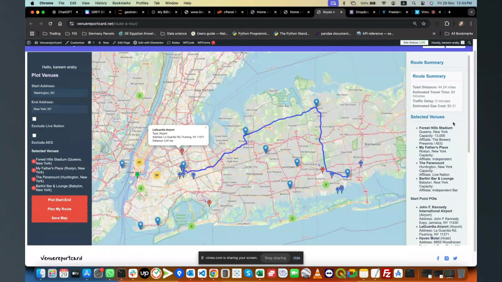The width and height of the screenshot is (502, 282).
Task: Open WhatsApp from the dock
Action: point(110,273)
